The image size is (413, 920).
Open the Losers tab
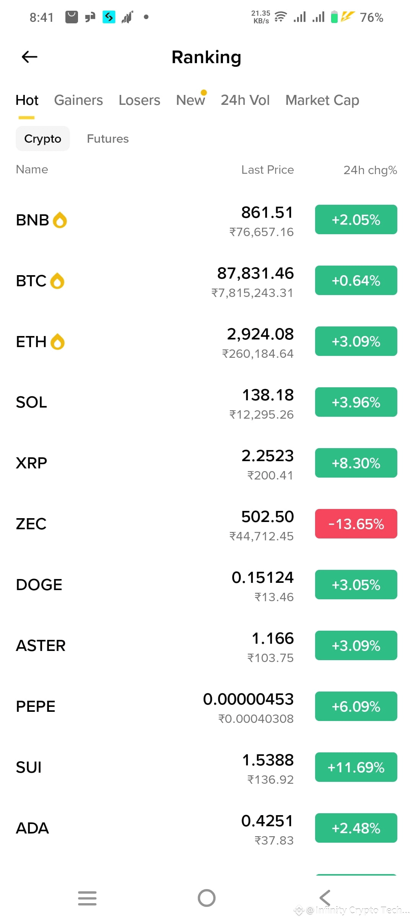pyautogui.click(x=140, y=100)
